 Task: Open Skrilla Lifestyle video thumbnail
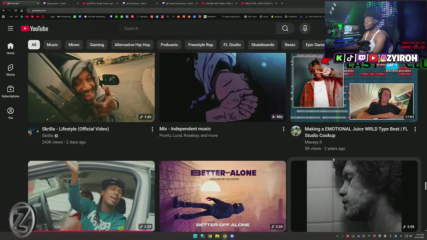click(x=91, y=87)
